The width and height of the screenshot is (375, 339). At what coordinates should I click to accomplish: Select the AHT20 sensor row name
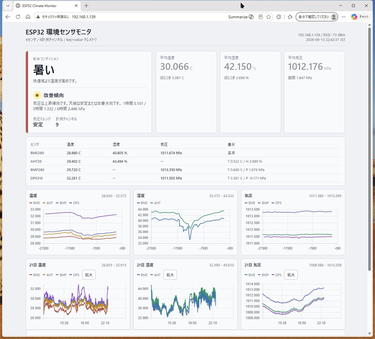click(36, 161)
